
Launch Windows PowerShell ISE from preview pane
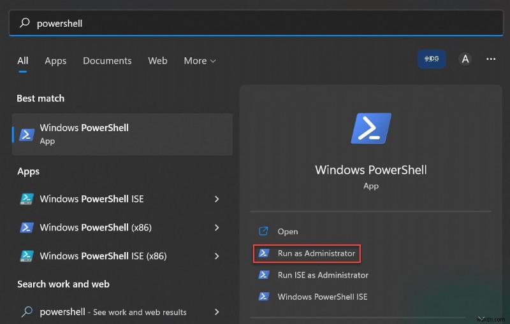coord(323,297)
